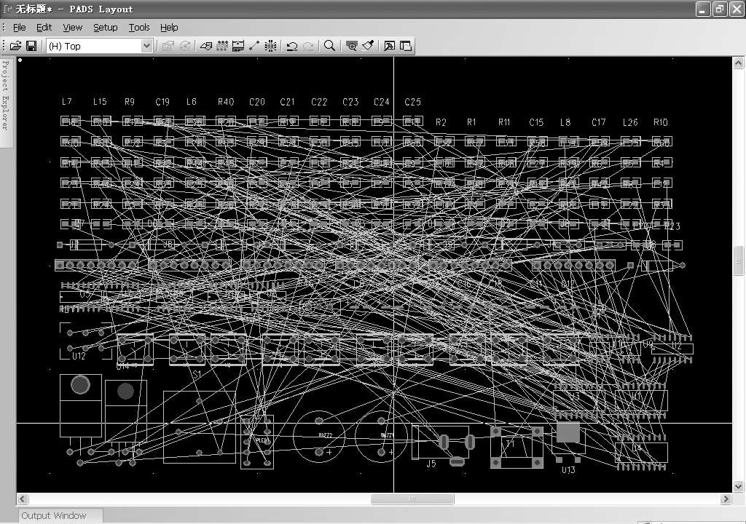Select the ECO toolbar icon

coord(254,46)
